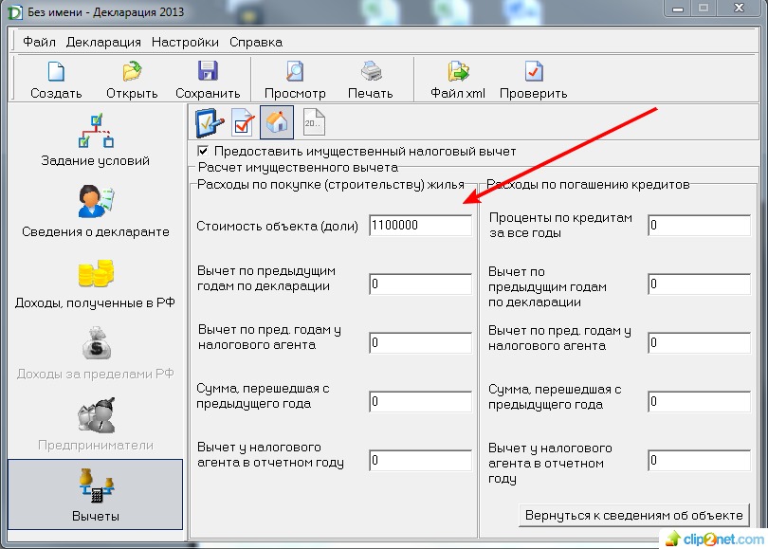Image resolution: width=768 pixels, height=549 pixels.
Task: Click purchase Вычет у налогового агента в отчетном году field
Action: pyautogui.click(x=420, y=461)
